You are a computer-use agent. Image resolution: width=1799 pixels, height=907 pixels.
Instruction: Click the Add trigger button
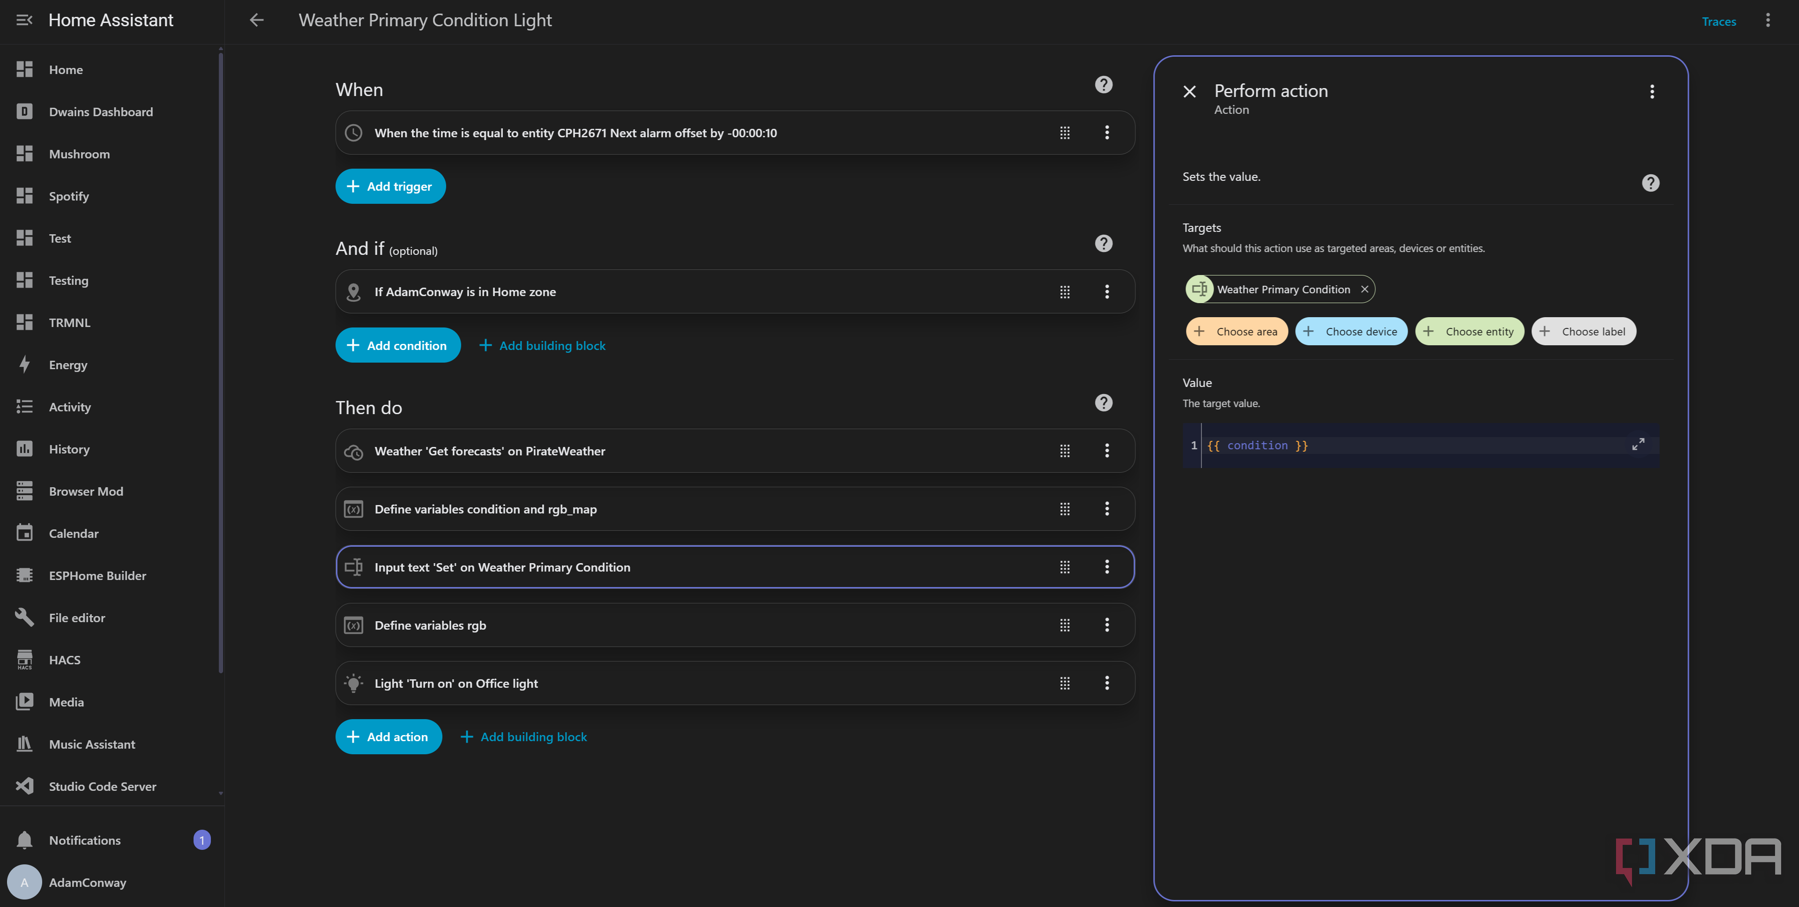point(390,186)
